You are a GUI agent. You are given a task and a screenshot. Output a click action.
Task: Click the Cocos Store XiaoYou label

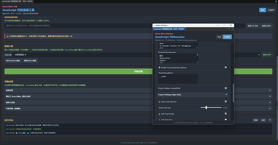tap(164, 34)
